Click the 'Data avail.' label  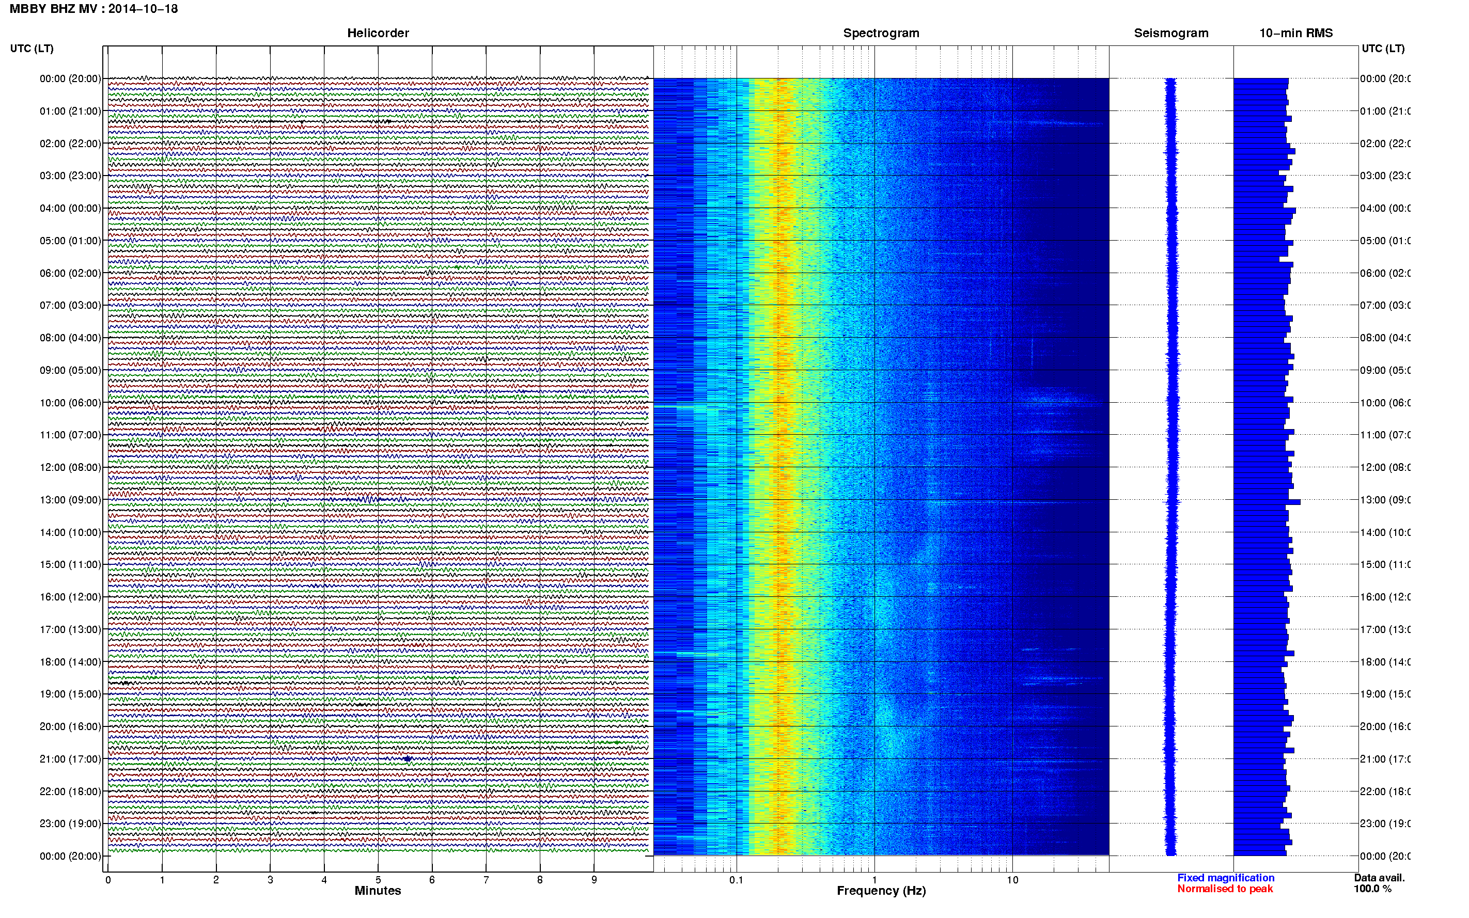coord(1379,878)
